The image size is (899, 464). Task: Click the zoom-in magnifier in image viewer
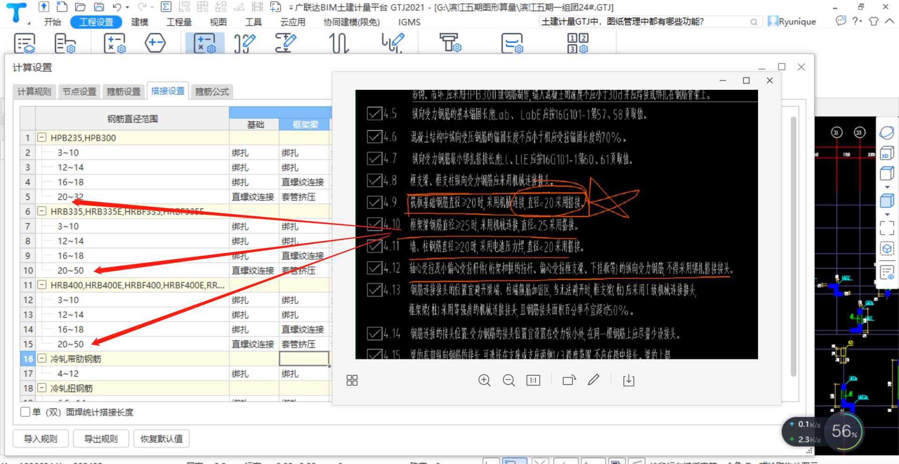click(485, 380)
